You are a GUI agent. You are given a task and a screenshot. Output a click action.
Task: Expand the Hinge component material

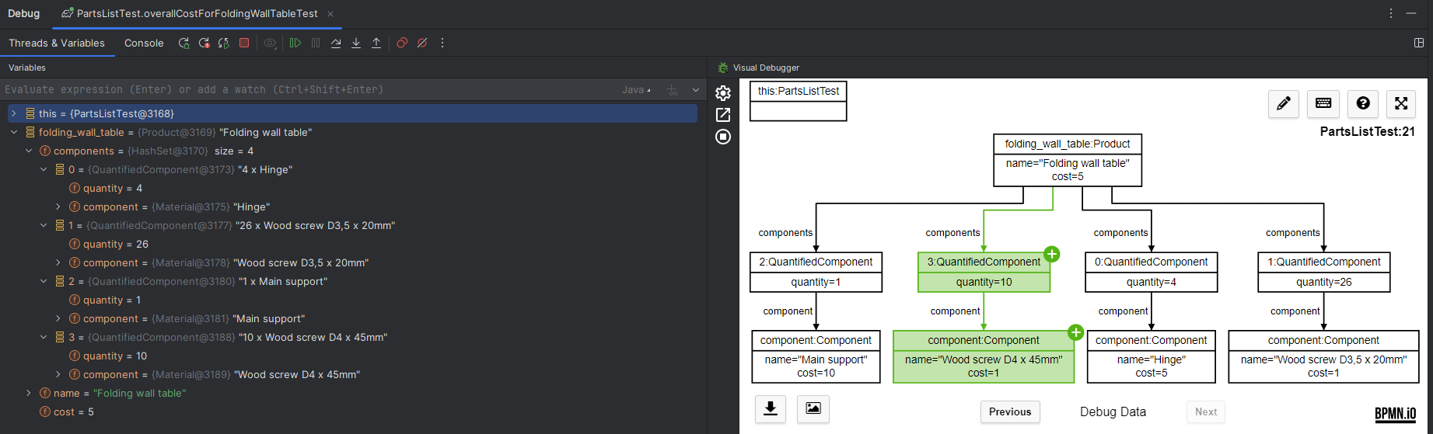58,207
